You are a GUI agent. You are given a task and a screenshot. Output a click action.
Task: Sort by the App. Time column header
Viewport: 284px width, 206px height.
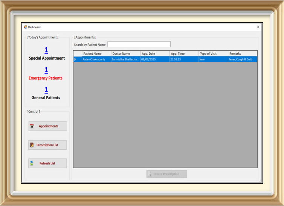point(184,54)
